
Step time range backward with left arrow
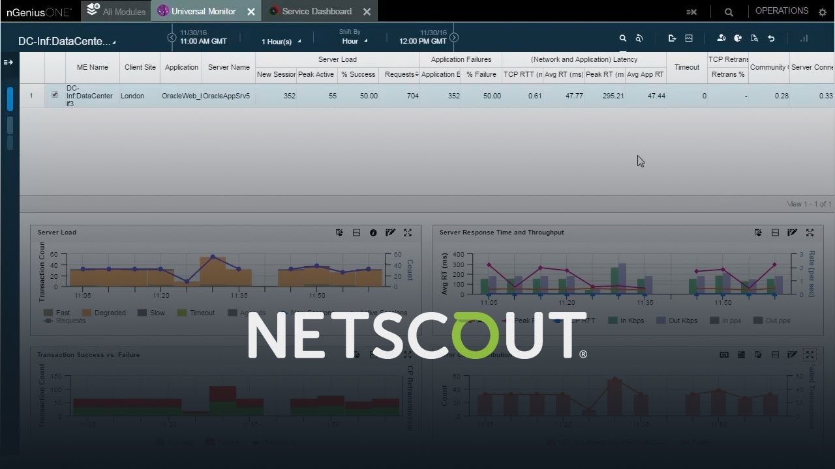tap(172, 38)
